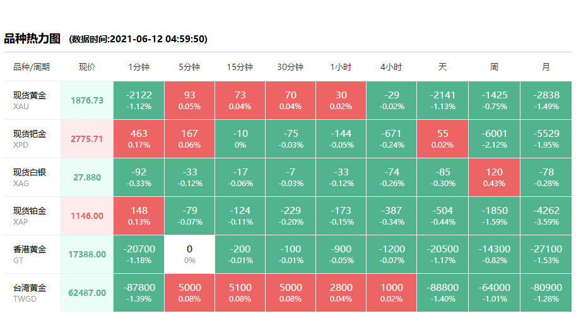Click the red 55 palladium daily cell

pos(442,139)
